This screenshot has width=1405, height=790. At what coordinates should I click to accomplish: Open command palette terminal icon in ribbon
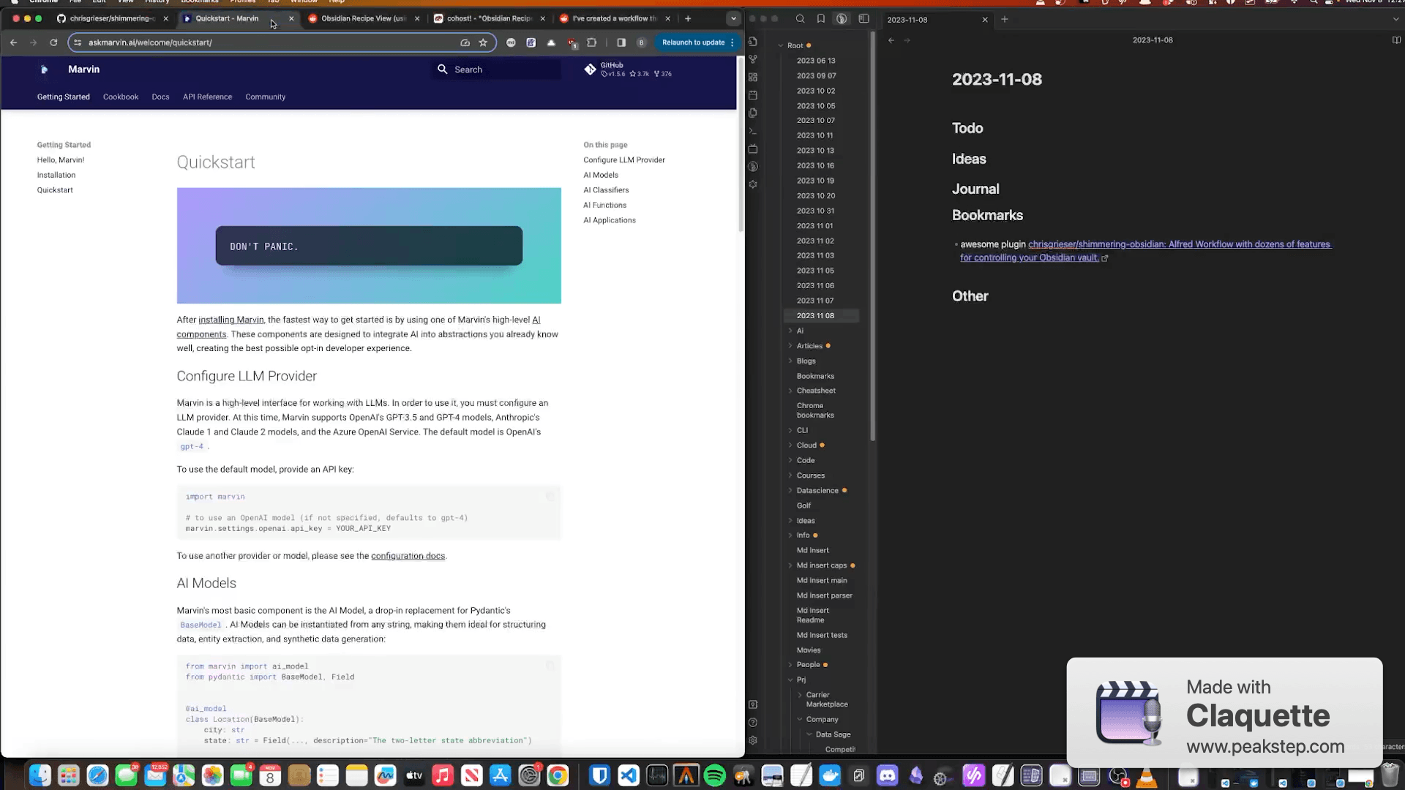[753, 131]
